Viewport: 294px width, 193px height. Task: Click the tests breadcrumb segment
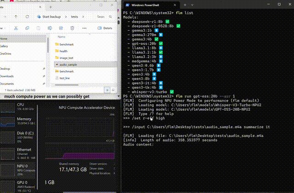tap(74, 17)
